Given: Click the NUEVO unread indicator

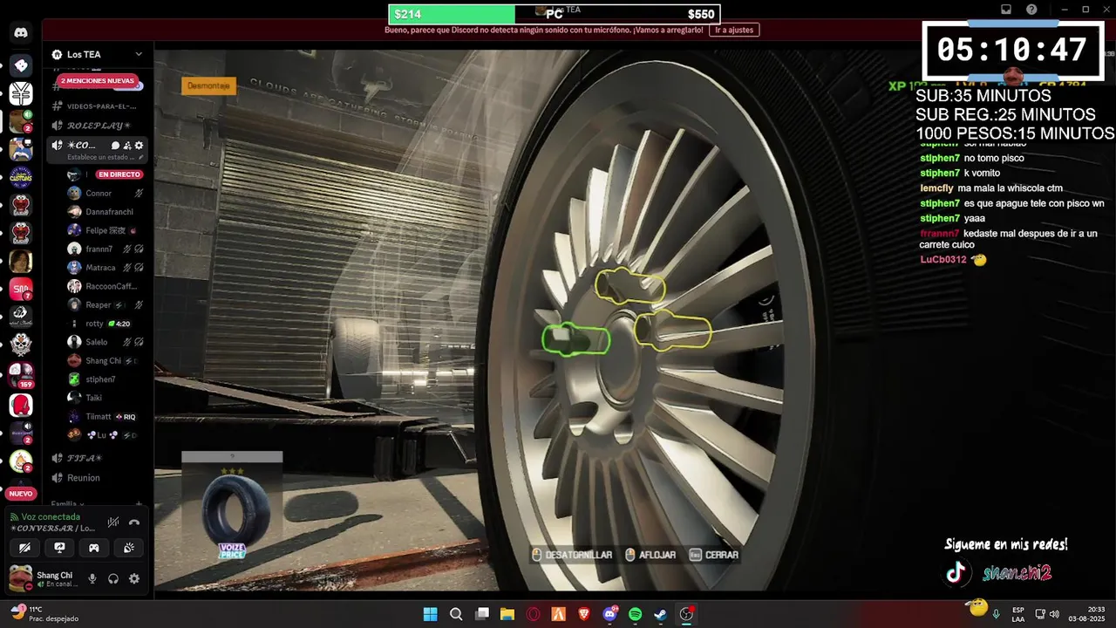Looking at the screenshot, I should (x=21, y=494).
